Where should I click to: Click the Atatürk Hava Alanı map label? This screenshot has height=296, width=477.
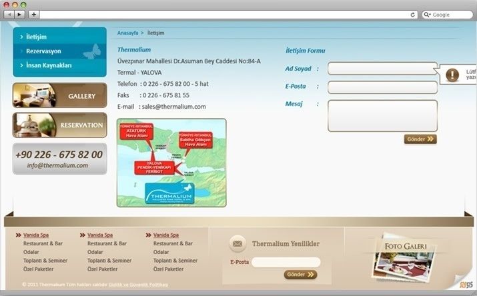[137, 131]
